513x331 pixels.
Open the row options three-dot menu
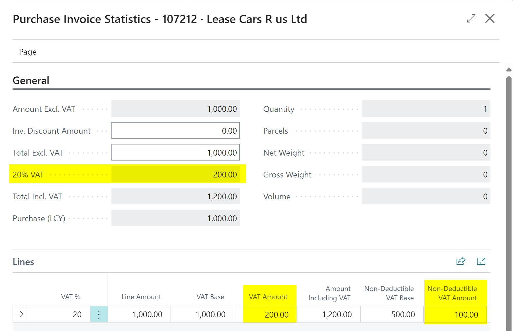click(99, 314)
